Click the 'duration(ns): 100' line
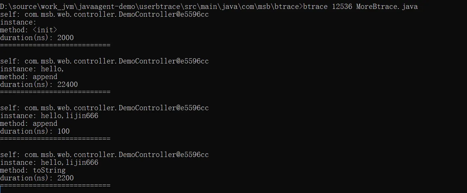The image size is (467, 193). click(35, 131)
